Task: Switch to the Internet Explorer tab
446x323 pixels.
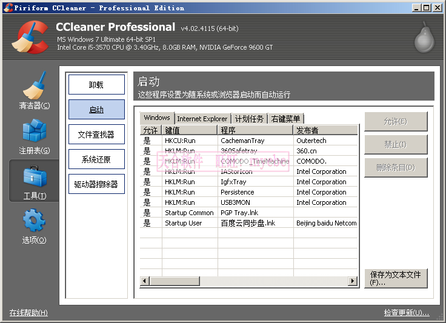Action: [202, 119]
